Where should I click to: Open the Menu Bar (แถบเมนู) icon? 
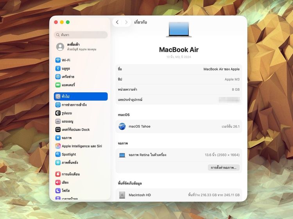(x=58, y=121)
